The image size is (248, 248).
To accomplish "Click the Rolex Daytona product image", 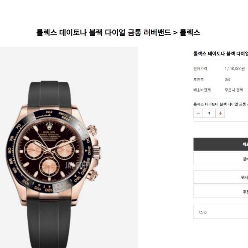I will tap(69, 147).
